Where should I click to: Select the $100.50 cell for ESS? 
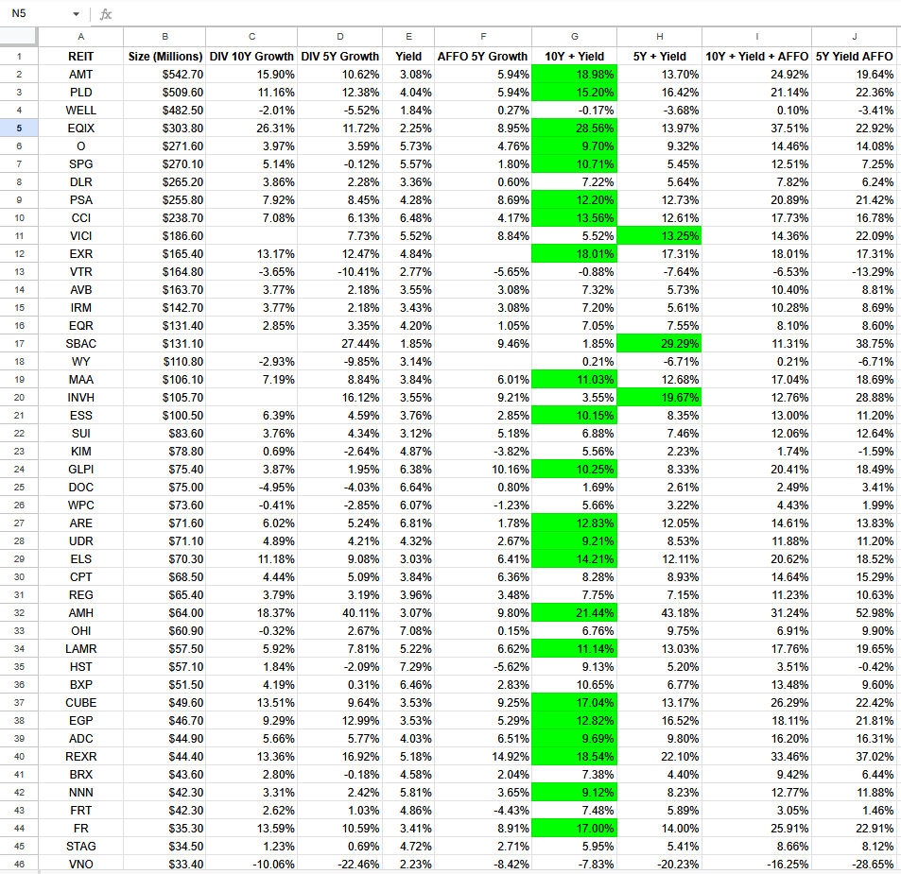[165, 415]
